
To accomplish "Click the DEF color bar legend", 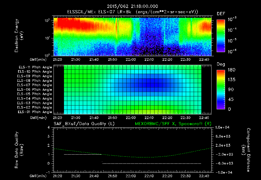I will [x=221, y=36].
